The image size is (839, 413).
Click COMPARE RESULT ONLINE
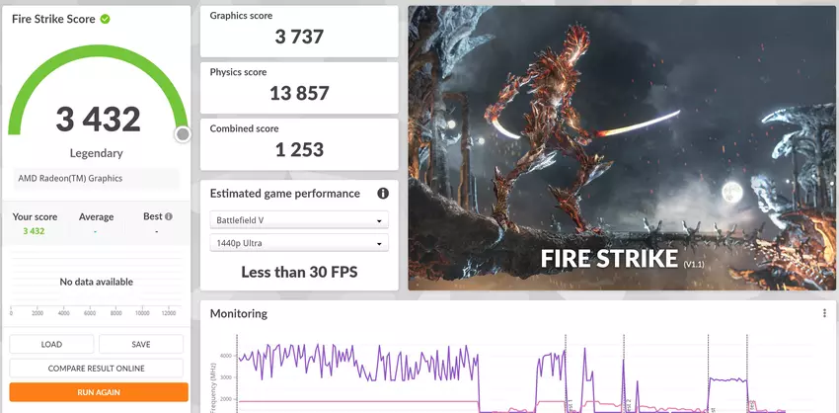coord(97,369)
